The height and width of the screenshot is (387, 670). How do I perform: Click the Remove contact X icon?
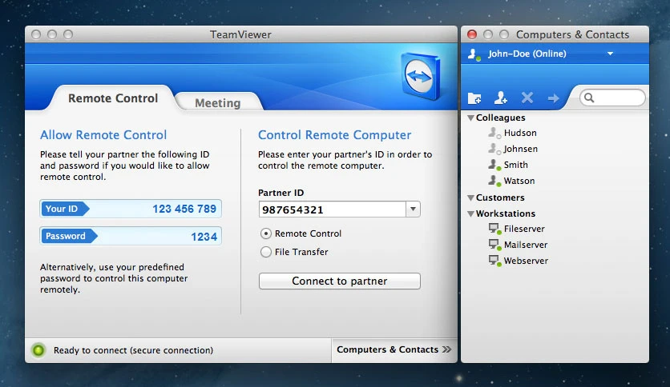click(527, 98)
